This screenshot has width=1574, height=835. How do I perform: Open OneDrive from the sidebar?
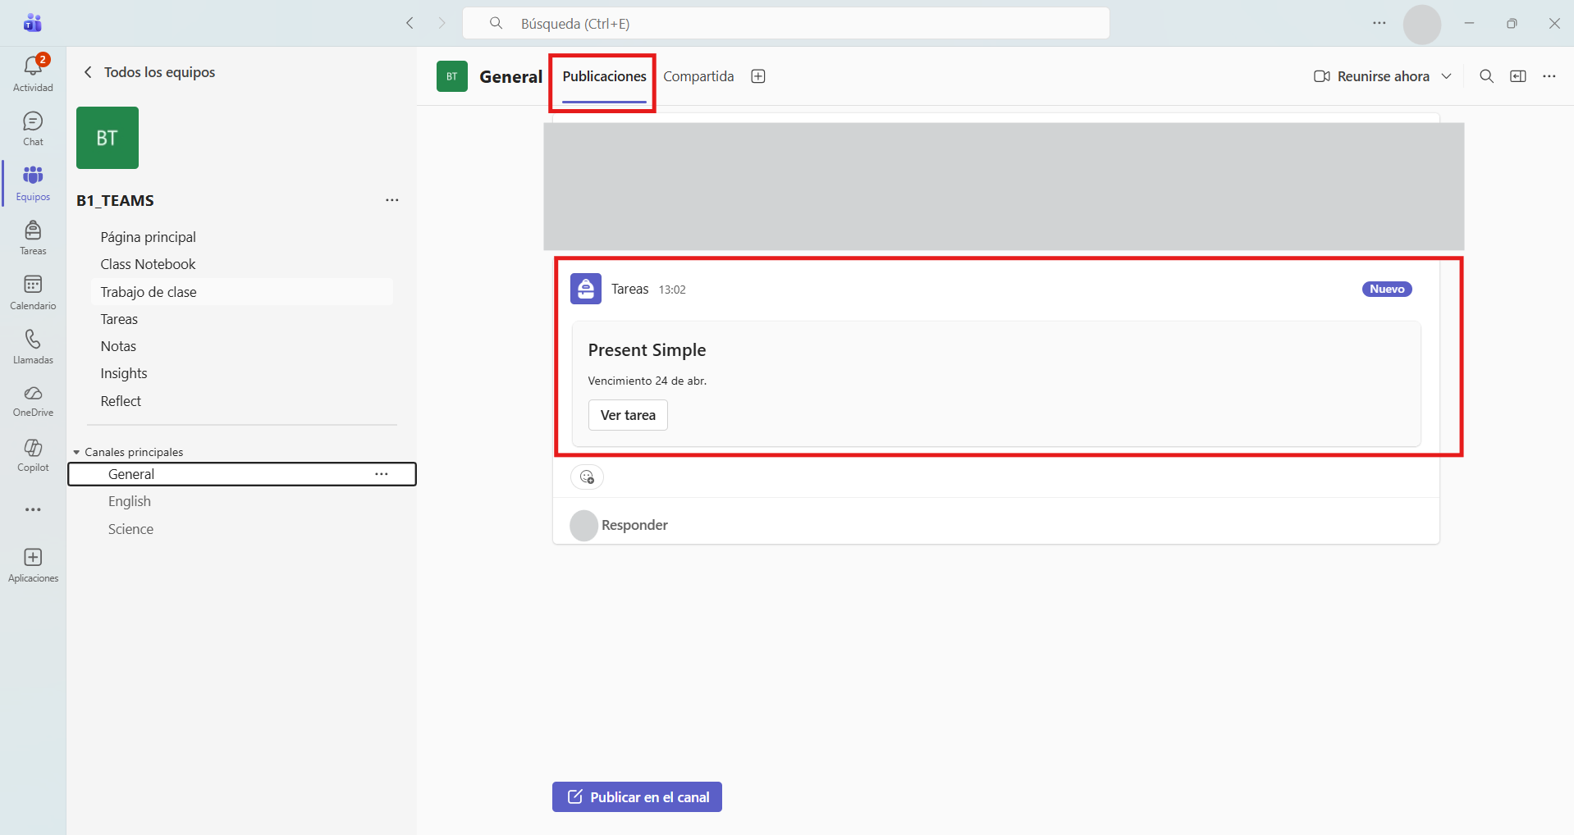(33, 401)
